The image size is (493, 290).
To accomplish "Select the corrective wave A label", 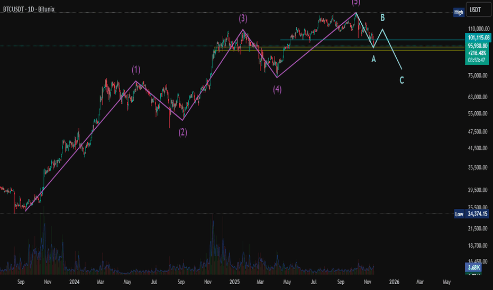I will pos(373,59).
